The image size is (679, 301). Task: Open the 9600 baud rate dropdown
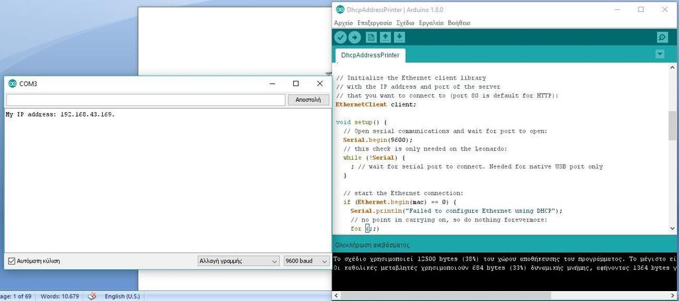306,261
